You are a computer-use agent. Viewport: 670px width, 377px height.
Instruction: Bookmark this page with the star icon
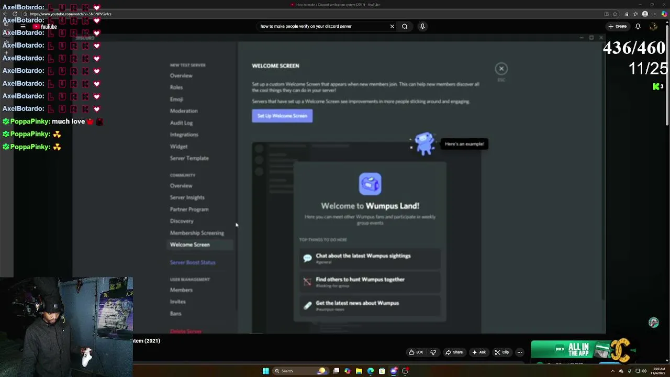615,14
